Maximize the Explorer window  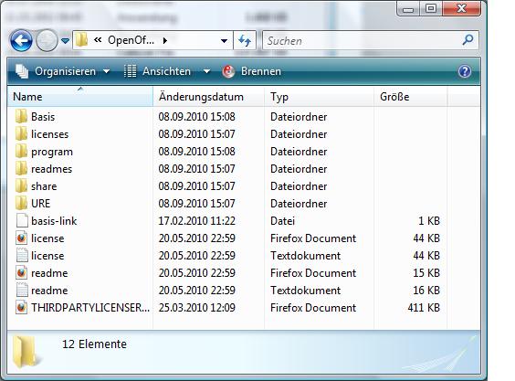pyautogui.click(x=431, y=8)
